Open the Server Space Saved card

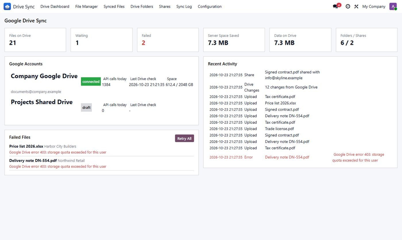point(234,40)
